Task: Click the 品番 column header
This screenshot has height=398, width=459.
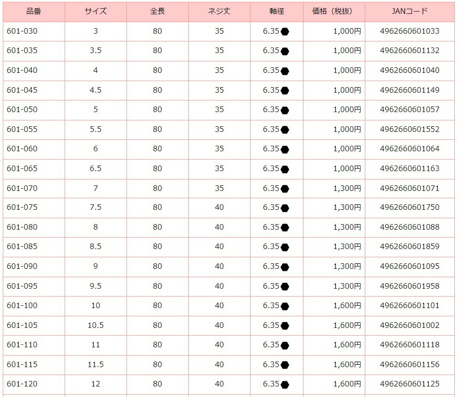Action: tap(34, 12)
